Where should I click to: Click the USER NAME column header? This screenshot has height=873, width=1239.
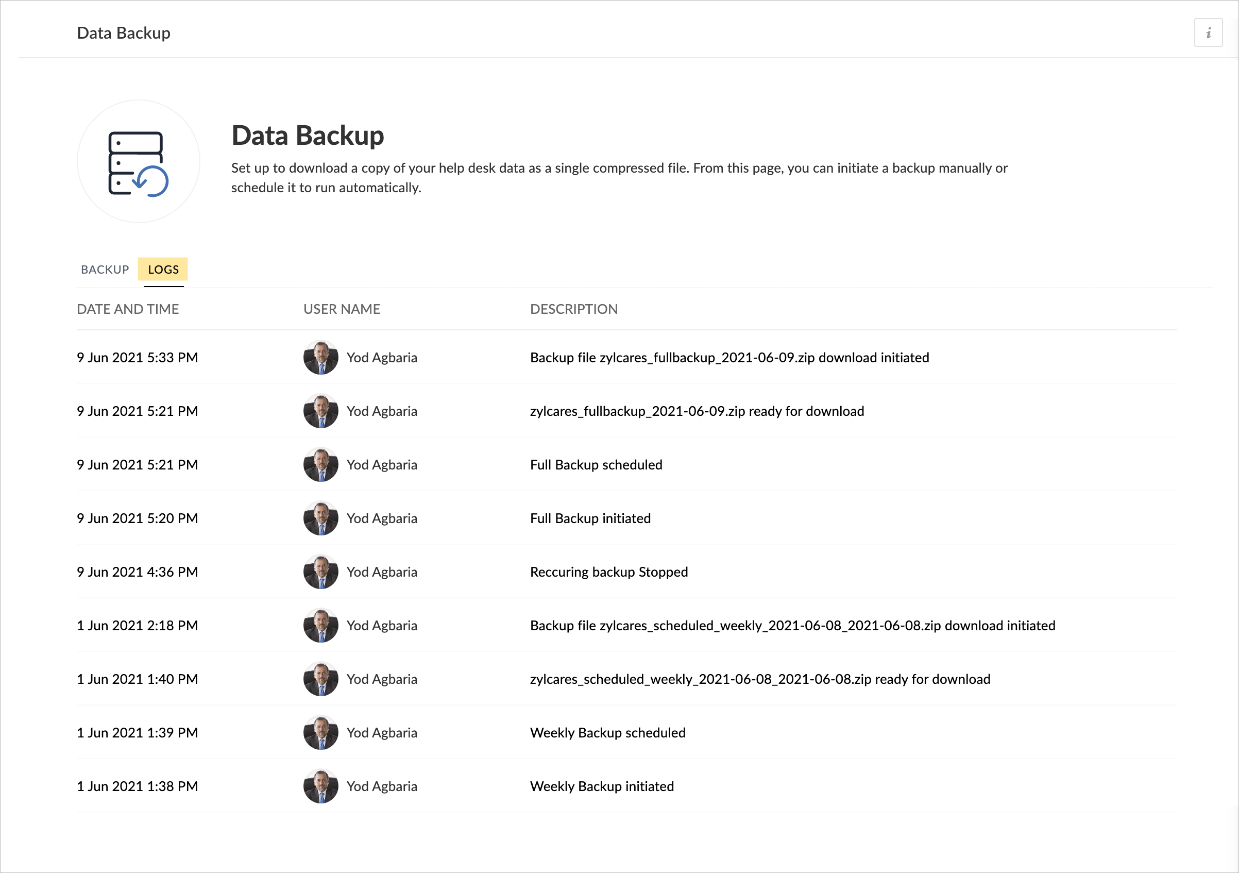342,309
